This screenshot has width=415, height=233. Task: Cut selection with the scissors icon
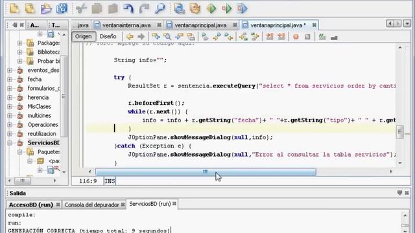[81, 8]
